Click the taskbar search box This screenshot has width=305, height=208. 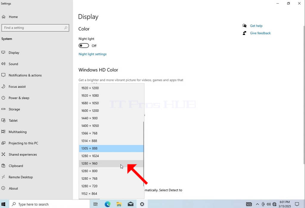49,204
